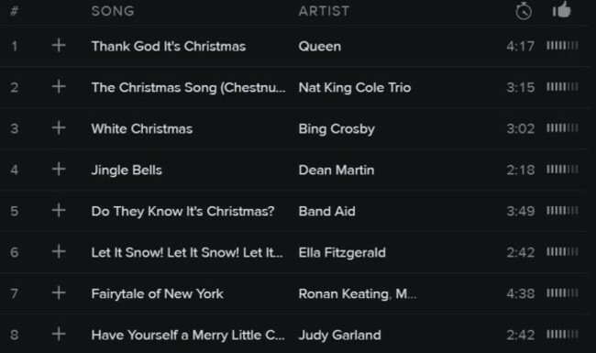Open artist Nat King Cole Trio

tap(355, 88)
